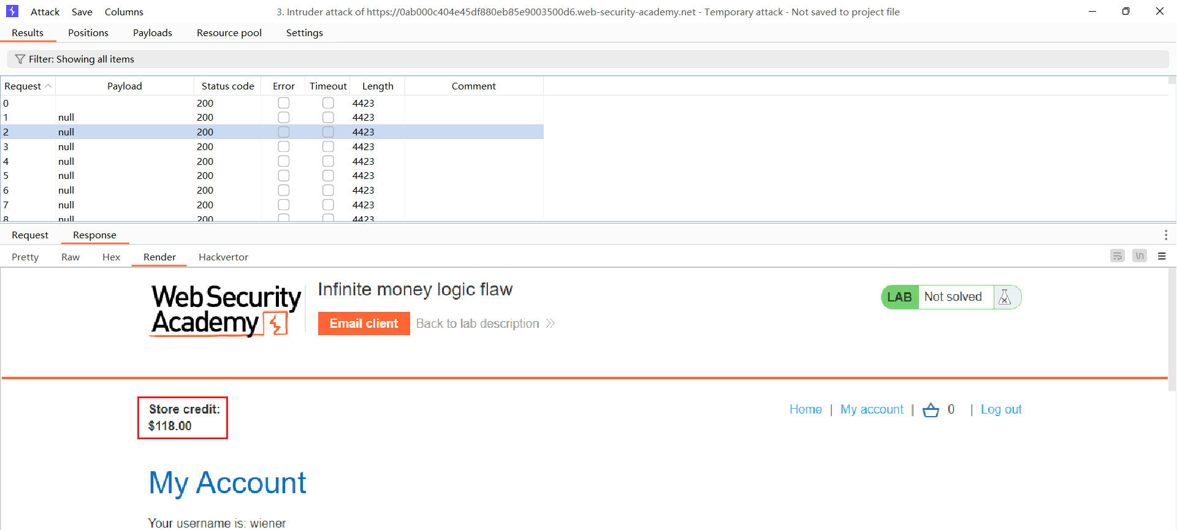Switch to the Positions tab

pos(88,32)
